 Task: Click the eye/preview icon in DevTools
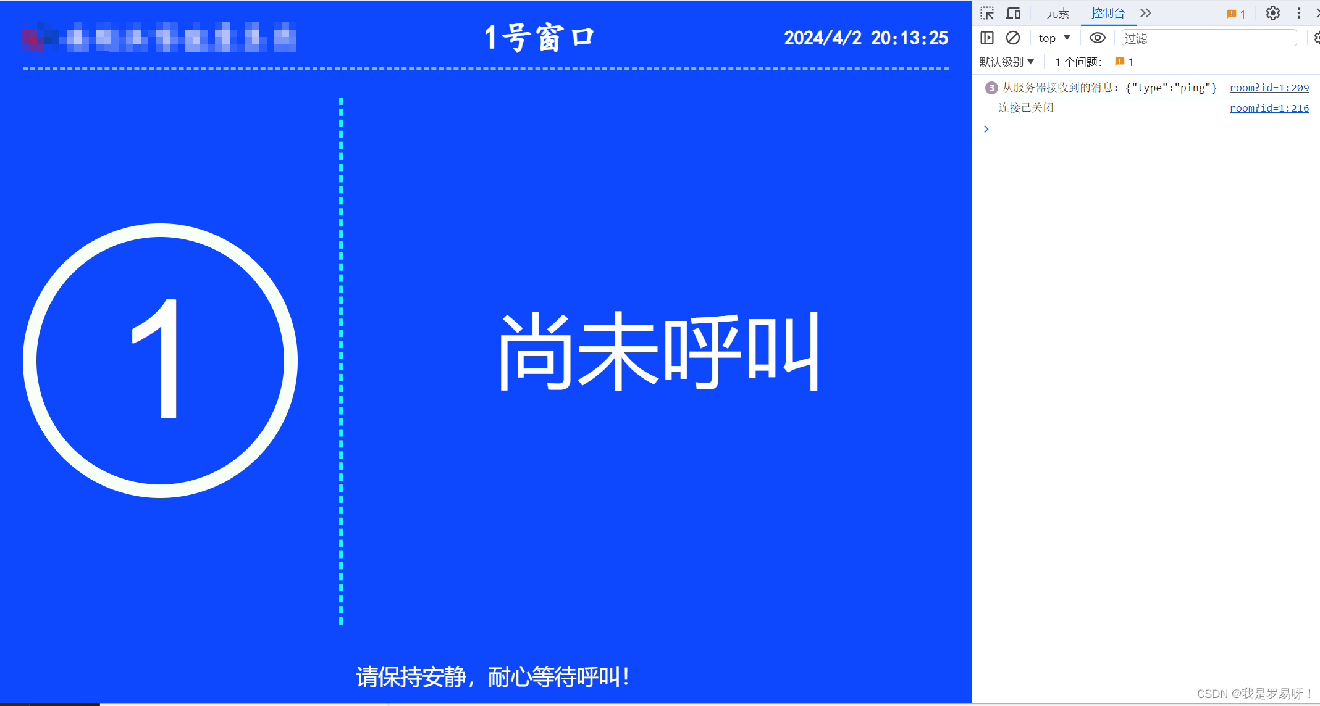coord(1099,38)
